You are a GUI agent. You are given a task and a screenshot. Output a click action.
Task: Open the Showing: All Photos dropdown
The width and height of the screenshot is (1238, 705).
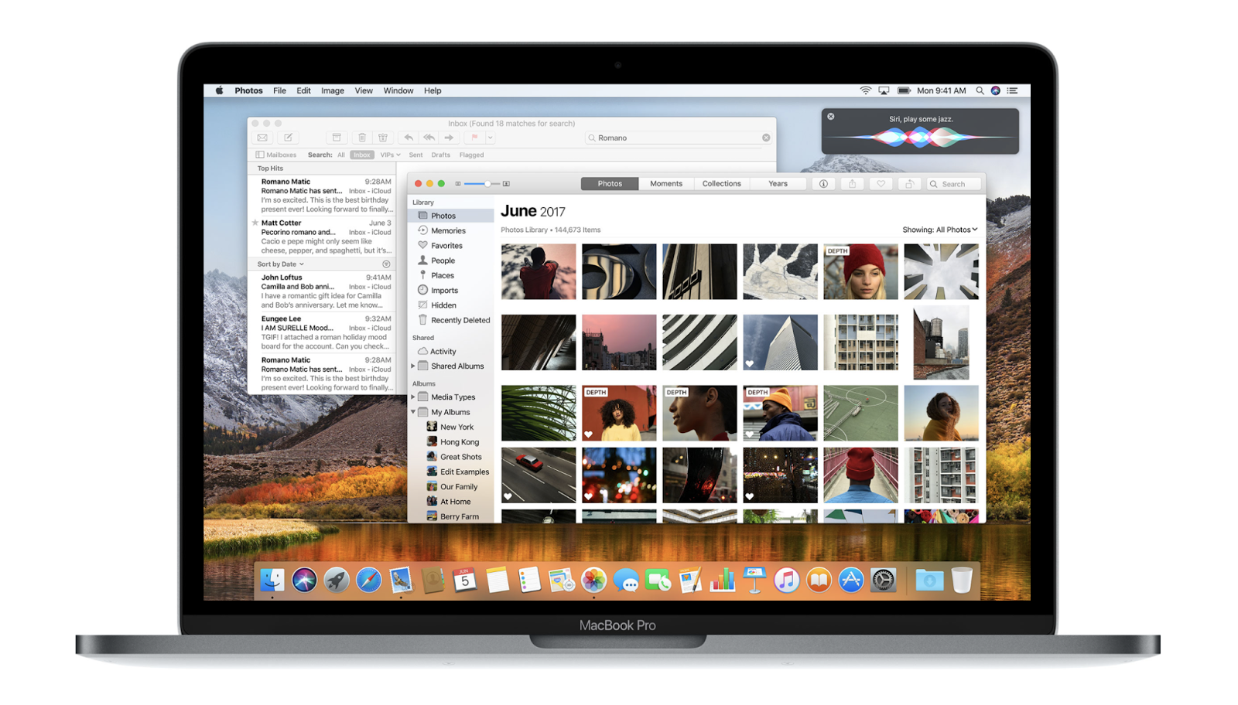pyautogui.click(x=940, y=230)
